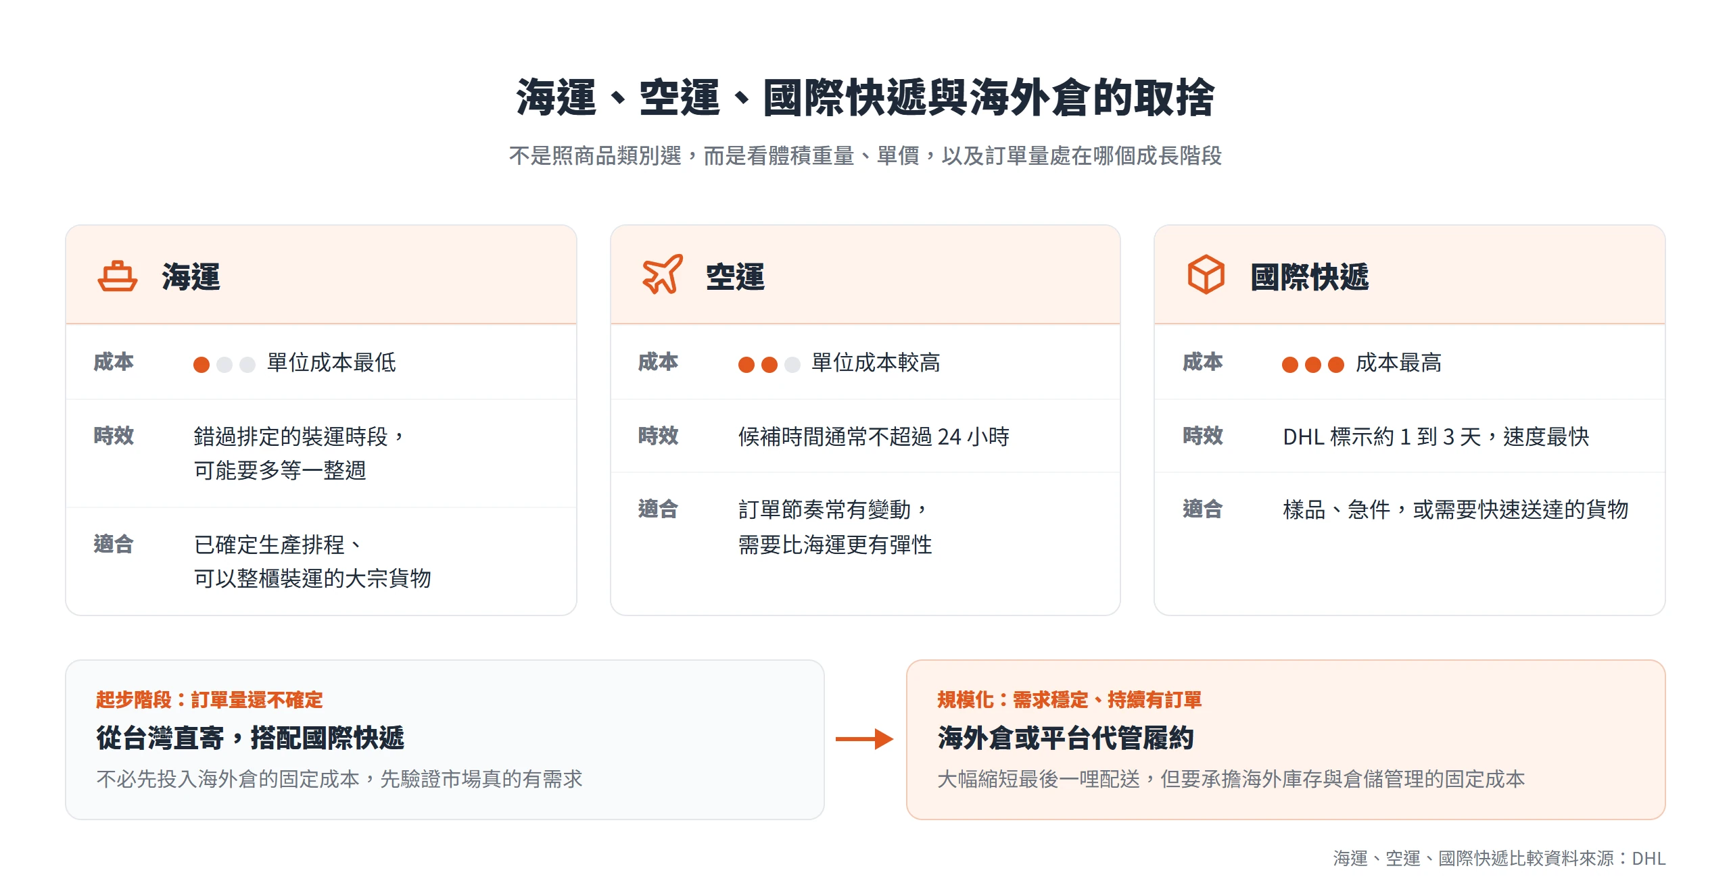The image size is (1731, 883).
Task: Click the cost rating dots in 海運 card
Action: click(x=224, y=365)
